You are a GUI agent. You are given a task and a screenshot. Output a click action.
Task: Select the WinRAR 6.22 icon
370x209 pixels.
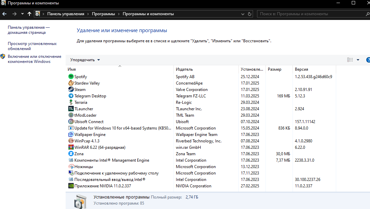tap(71, 147)
